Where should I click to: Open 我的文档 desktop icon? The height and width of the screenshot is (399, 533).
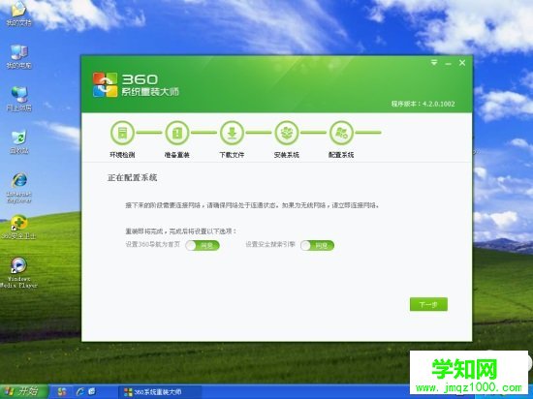pyautogui.click(x=18, y=14)
